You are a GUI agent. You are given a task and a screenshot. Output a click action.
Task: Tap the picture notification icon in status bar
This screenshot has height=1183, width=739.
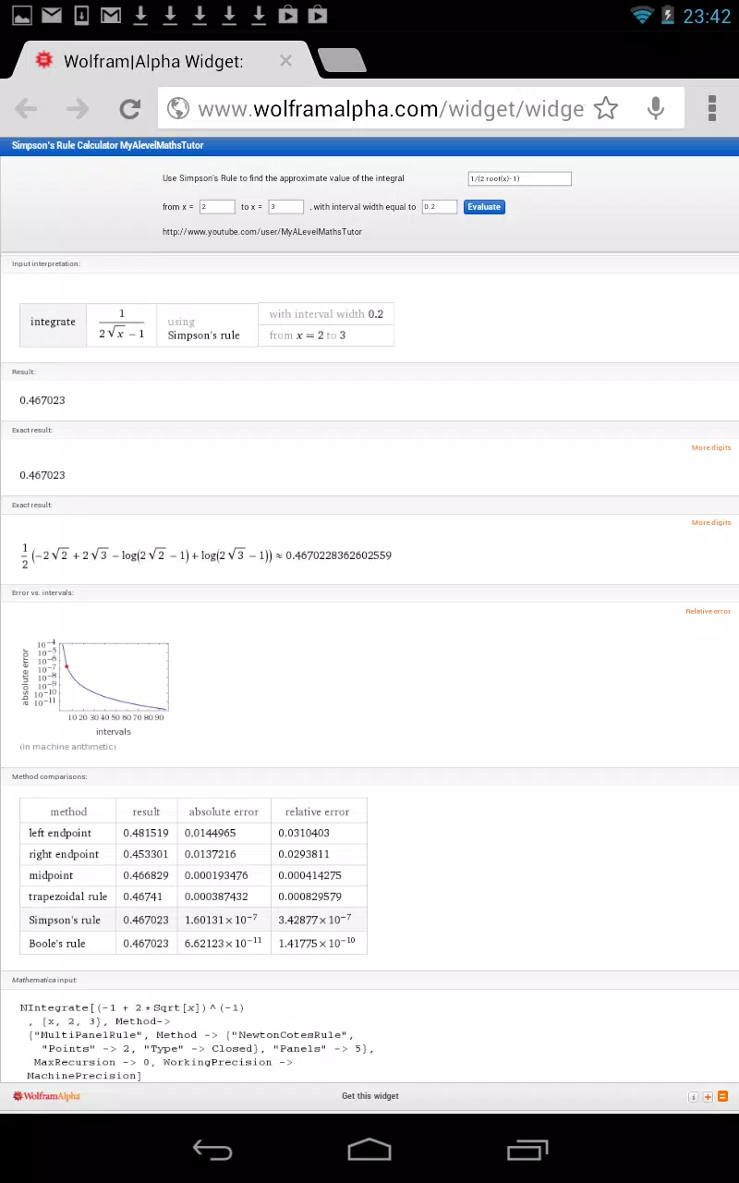tap(21, 15)
